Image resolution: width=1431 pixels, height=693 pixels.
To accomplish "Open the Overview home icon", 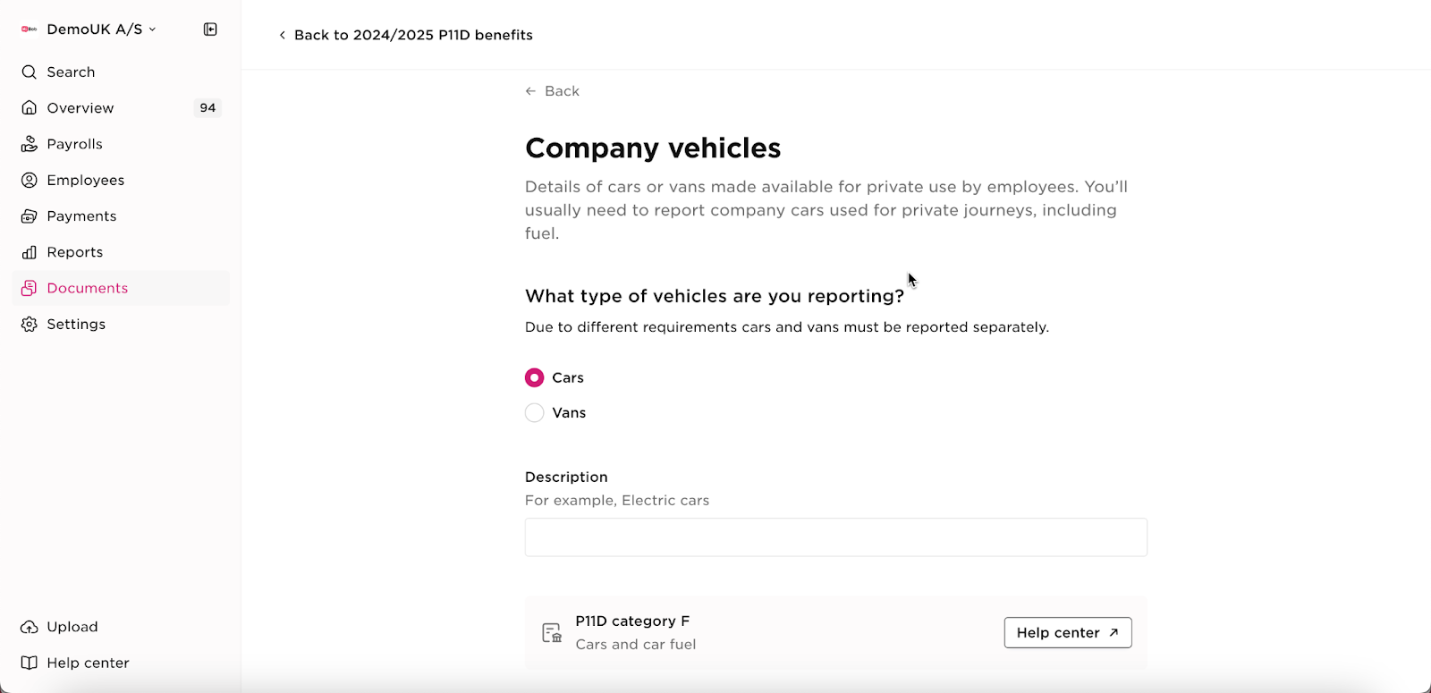I will click(x=30, y=108).
